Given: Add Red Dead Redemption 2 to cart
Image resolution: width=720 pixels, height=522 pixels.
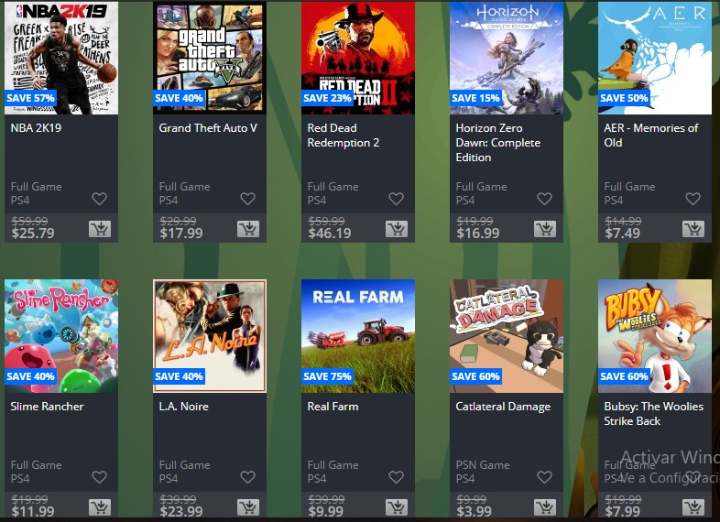Looking at the screenshot, I should pos(397,229).
